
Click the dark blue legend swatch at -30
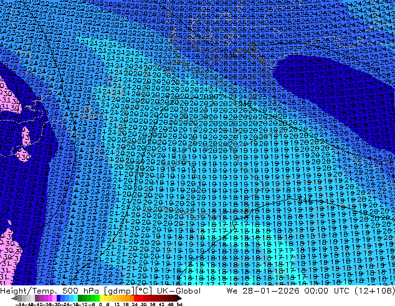pyautogui.click(x=59, y=299)
